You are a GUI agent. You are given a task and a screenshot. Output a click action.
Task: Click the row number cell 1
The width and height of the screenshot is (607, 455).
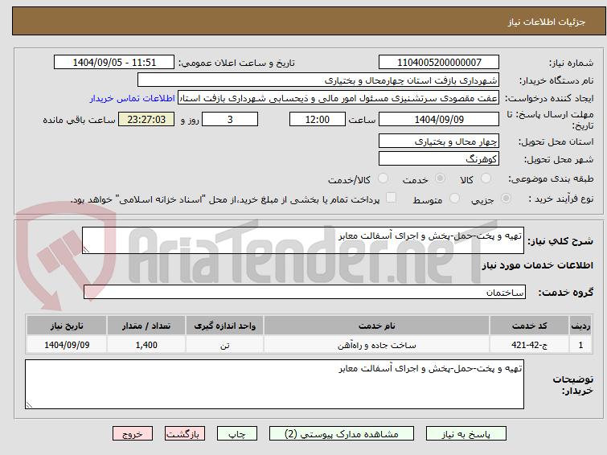(x=580, y=345)
